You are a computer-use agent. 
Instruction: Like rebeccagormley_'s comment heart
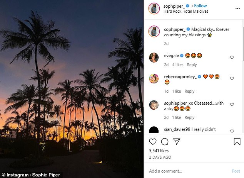pyautogui.click(x=232, y=78)
